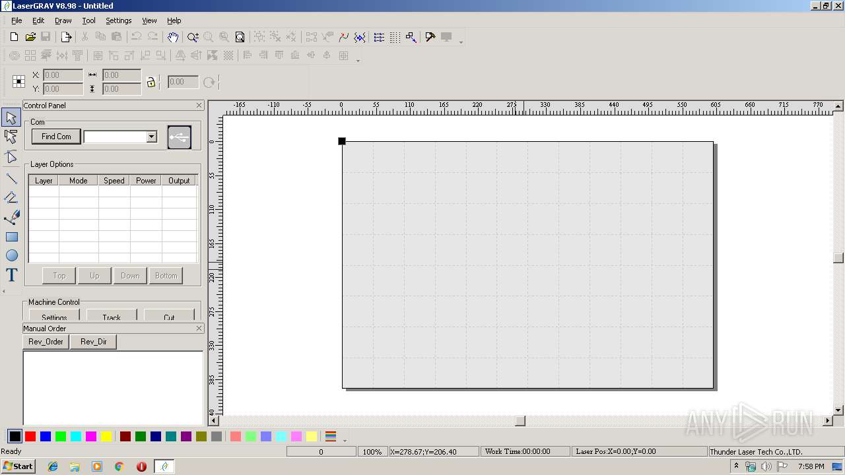This screenshot has width=845, height=475.
Task: Click the vertical scrollbar down arrow
Action: point(838,410)
